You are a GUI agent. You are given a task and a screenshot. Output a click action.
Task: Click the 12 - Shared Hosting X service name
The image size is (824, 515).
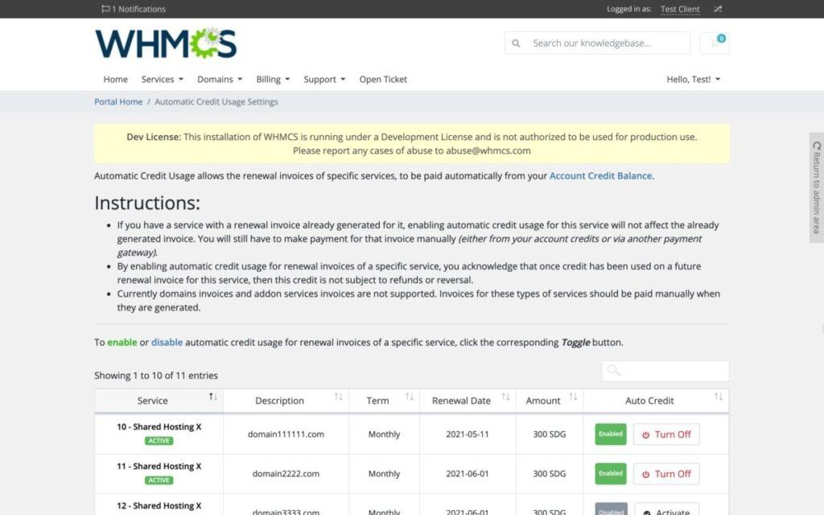click(159, 506)
